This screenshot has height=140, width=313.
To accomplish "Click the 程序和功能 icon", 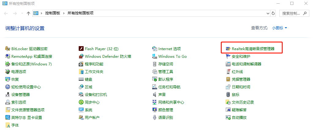I will (x=81, y=64).
